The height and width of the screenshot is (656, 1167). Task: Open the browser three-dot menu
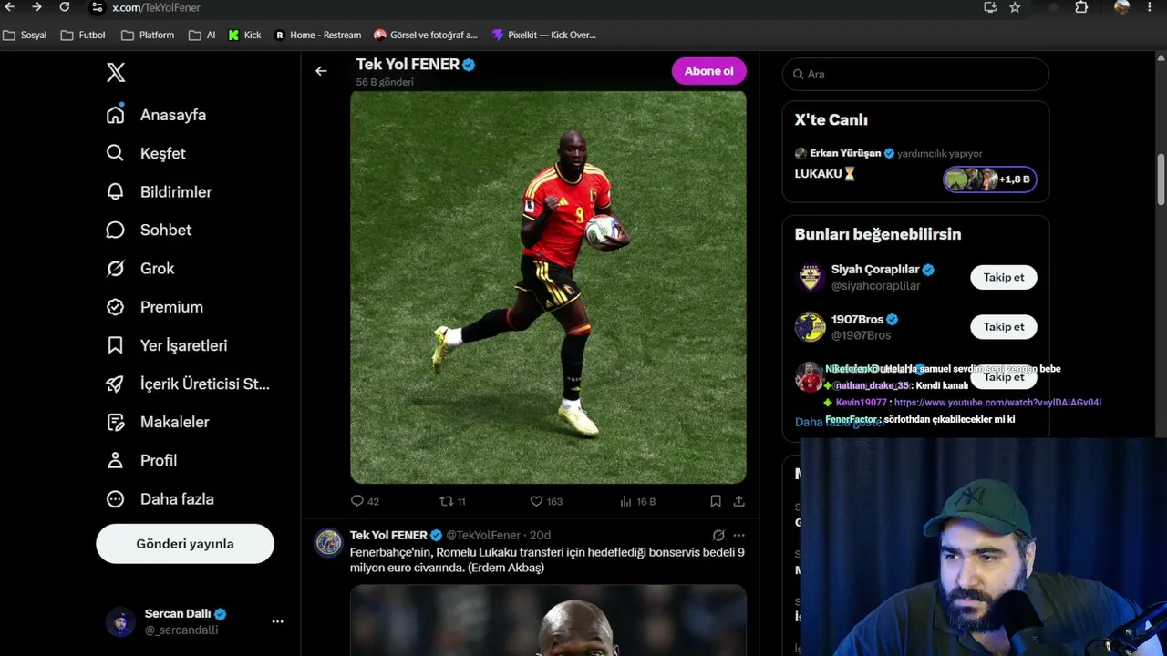click(1151, 7)
